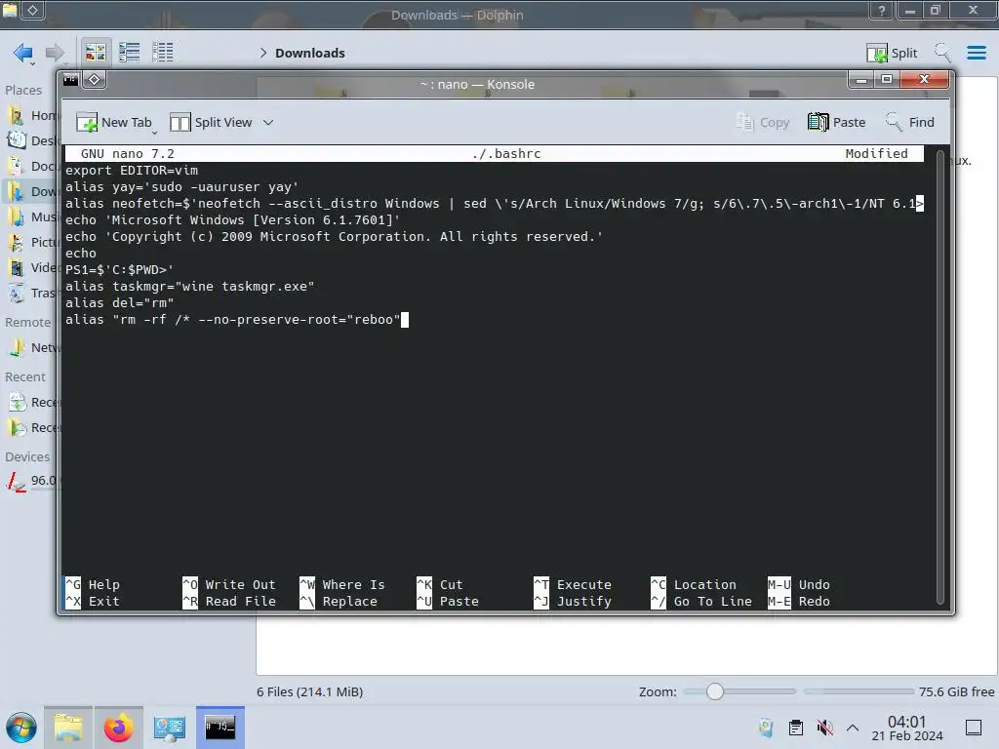Click the alias del="rm" line in nano
Viewport: 999px width, 749px height.
120,303
